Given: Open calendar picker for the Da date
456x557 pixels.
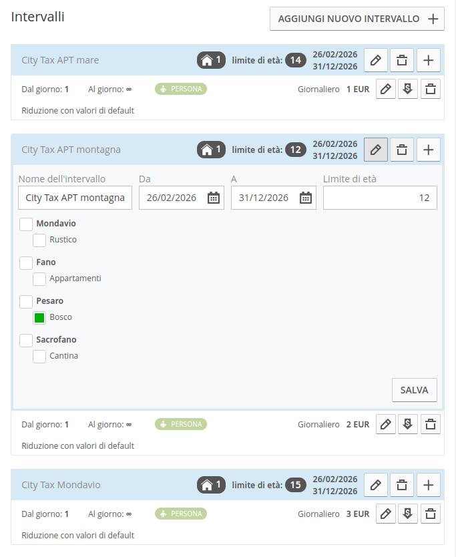Looking at the screenshot, I should click(x=213, y=198).
